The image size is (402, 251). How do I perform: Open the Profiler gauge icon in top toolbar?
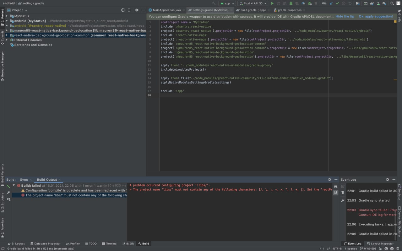303,3
